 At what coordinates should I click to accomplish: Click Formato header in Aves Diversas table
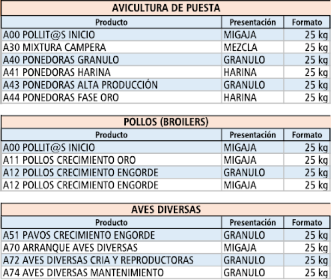[x=307, y=223]
